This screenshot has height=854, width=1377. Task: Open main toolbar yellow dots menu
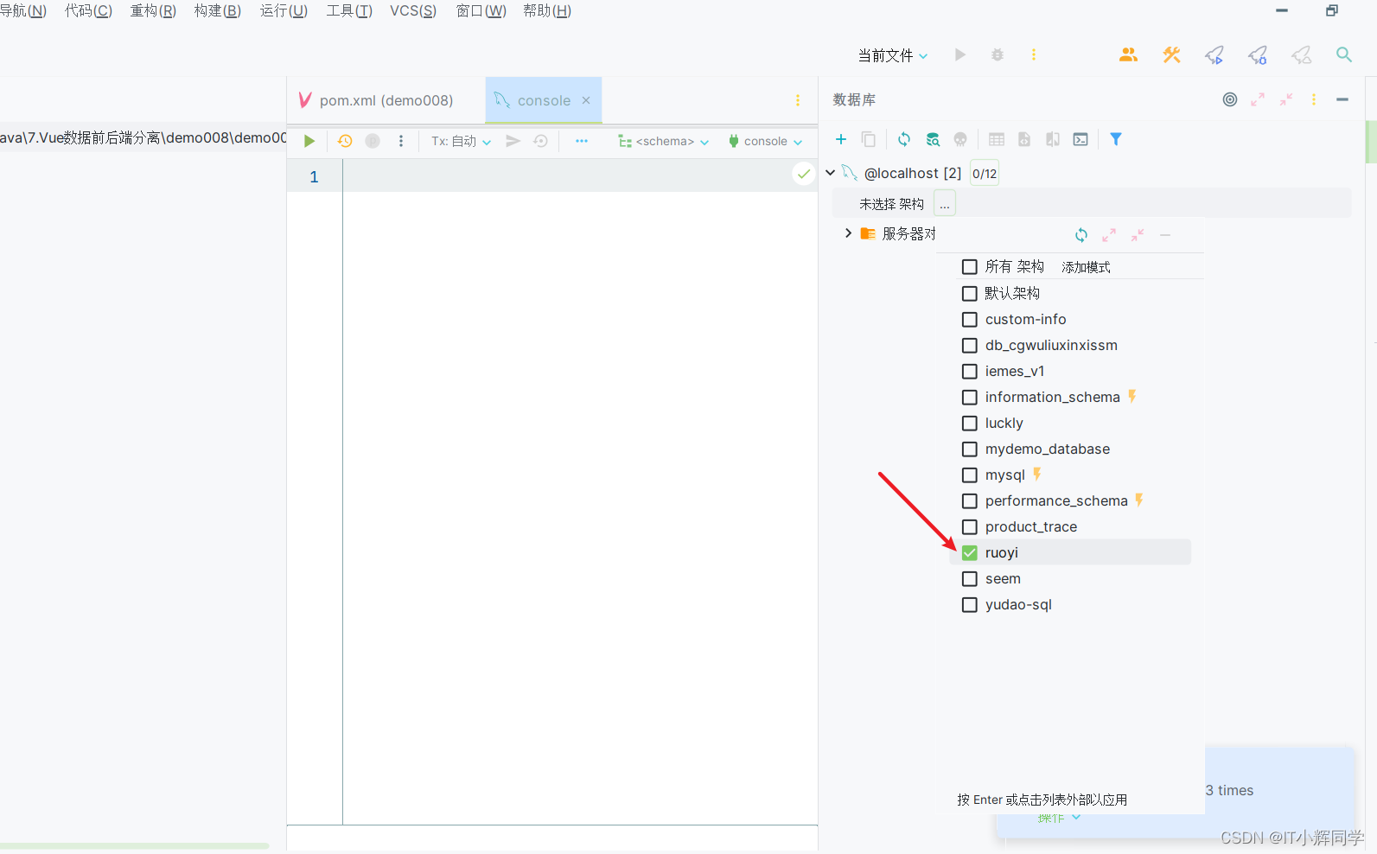[x=1034, y=54]
